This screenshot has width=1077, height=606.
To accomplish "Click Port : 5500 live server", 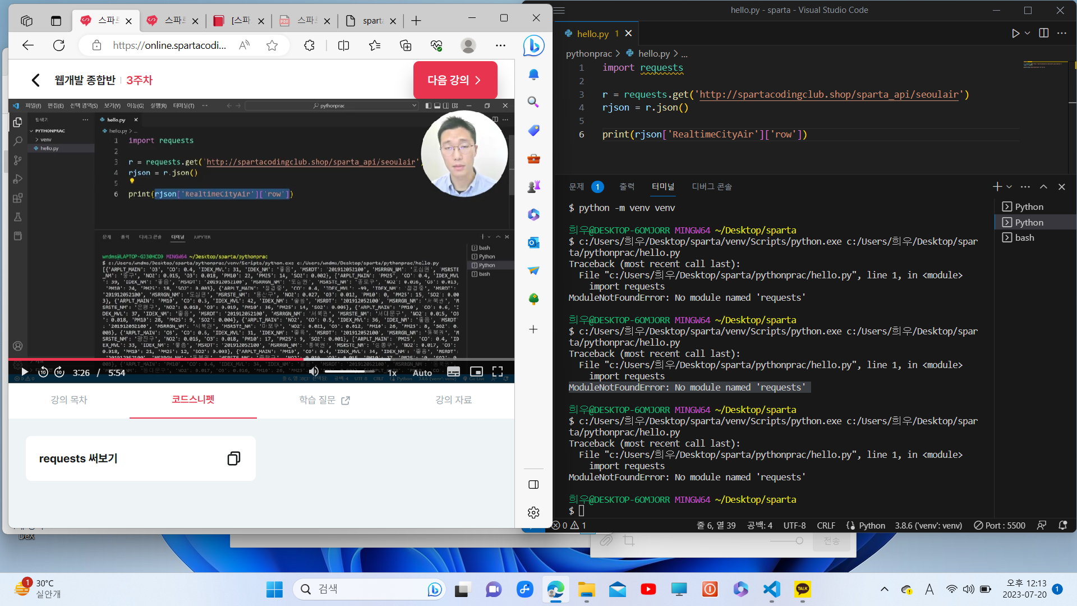I will 1000,526.
